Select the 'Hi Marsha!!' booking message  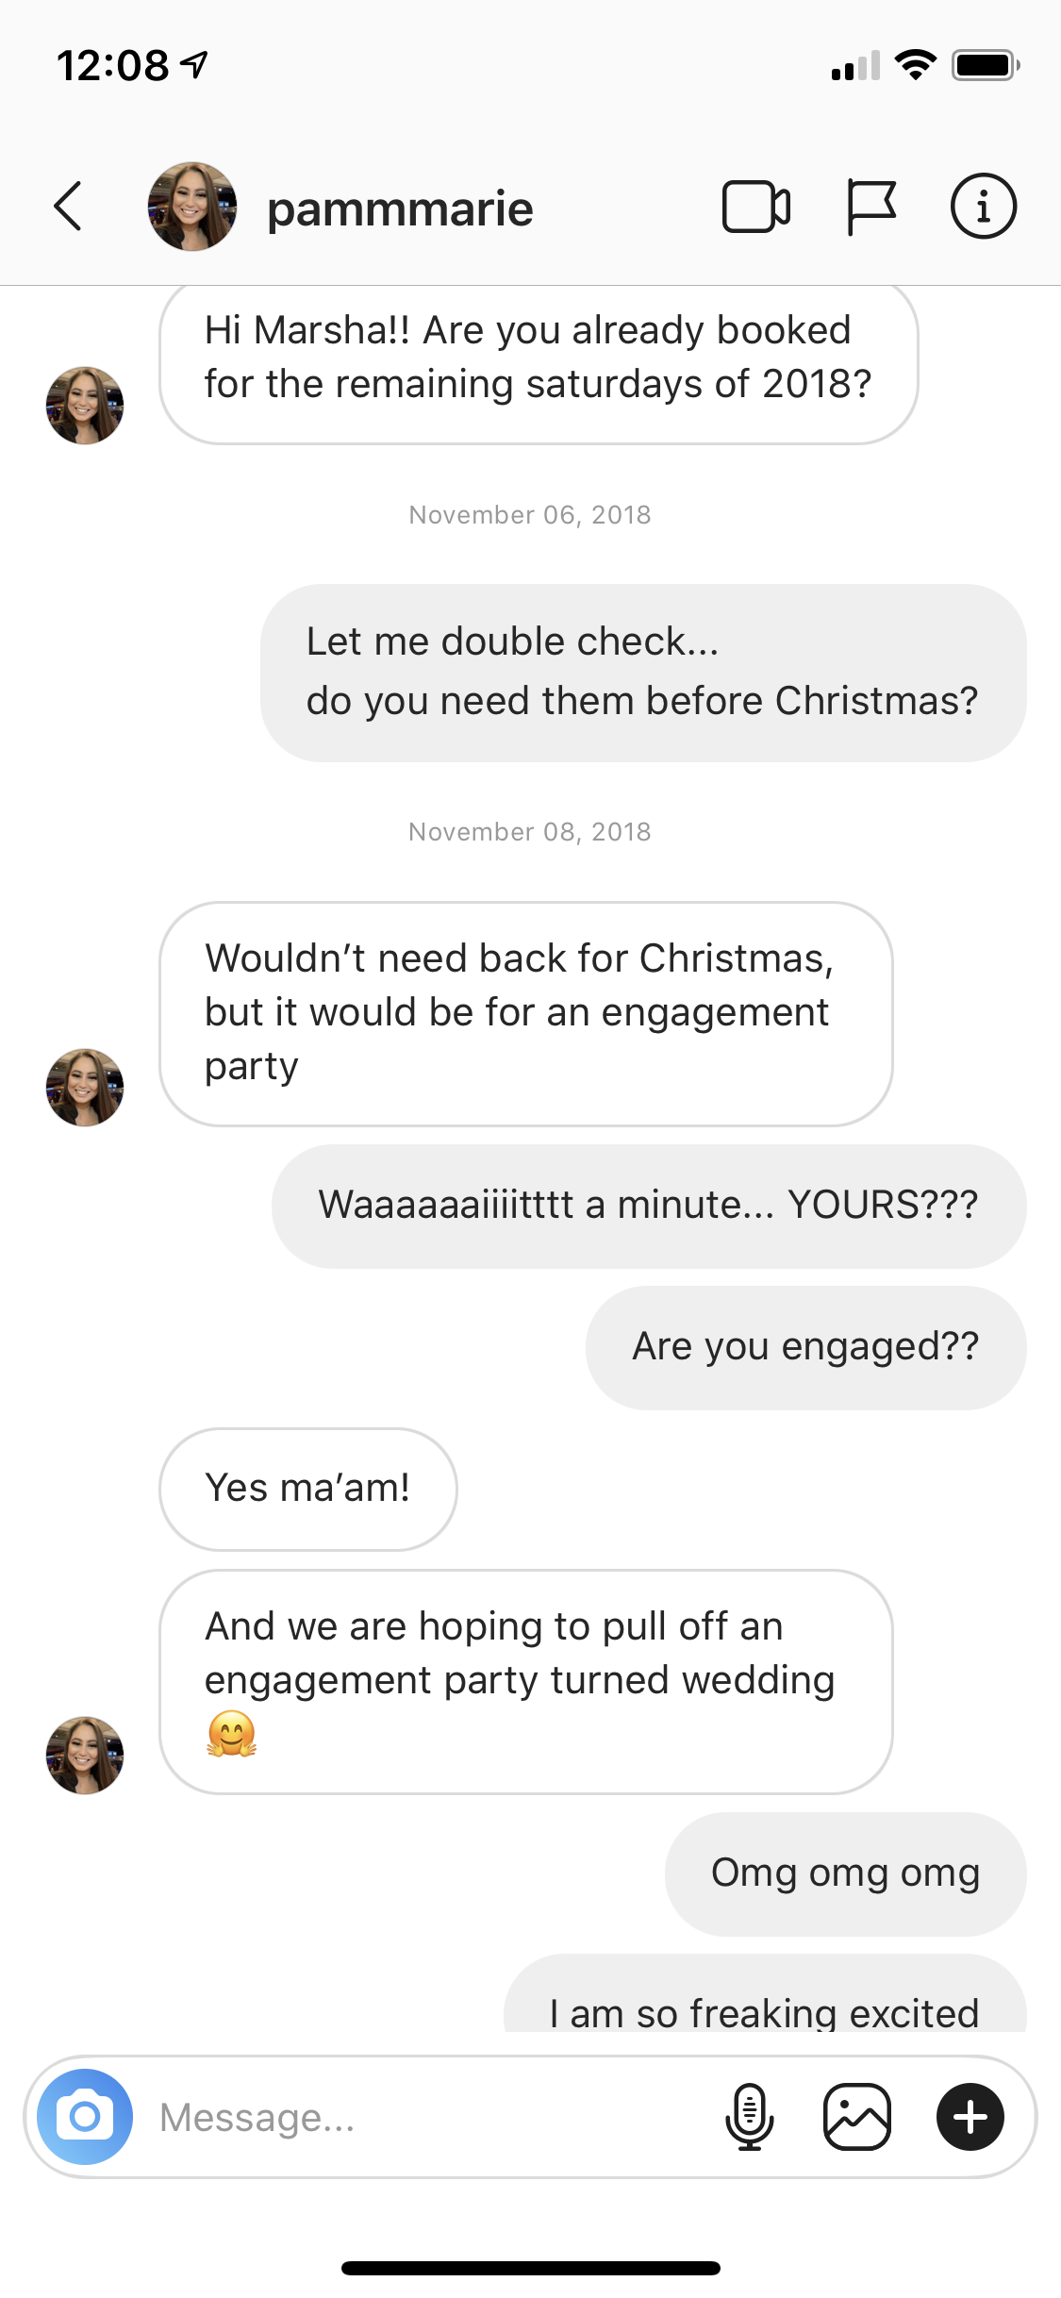[539, 363]
